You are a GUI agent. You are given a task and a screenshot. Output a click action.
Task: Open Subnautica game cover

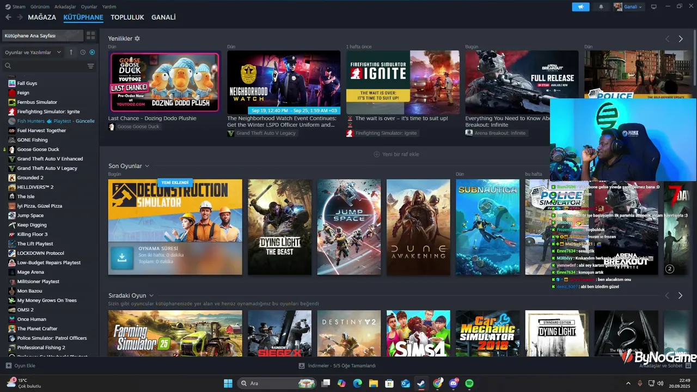click(x=487, y=227)
